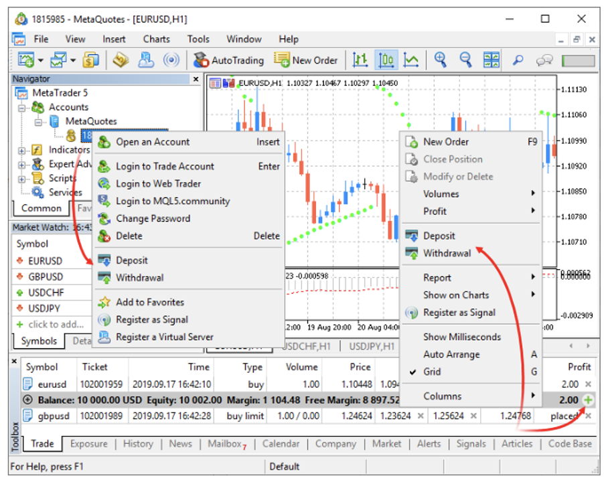The height and width of the screenshot is (478, 604).
Task: Choose Withdrawal in the trade context menu
Action: 470,253
